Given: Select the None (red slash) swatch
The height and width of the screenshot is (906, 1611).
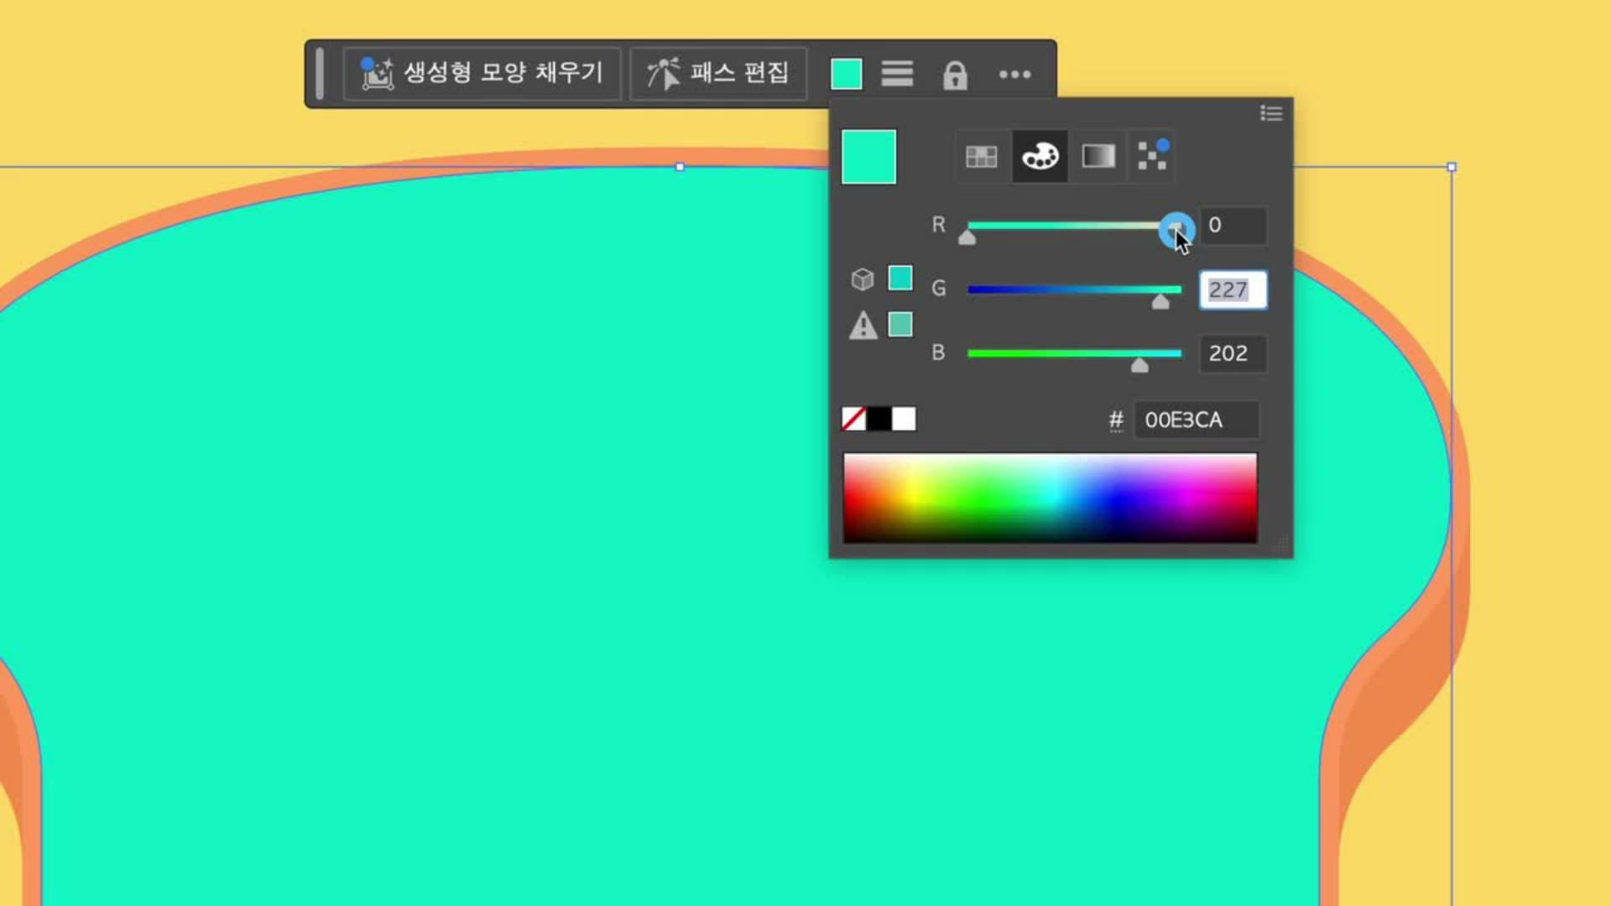Looking at the screenshot, I should coord(853,419).
